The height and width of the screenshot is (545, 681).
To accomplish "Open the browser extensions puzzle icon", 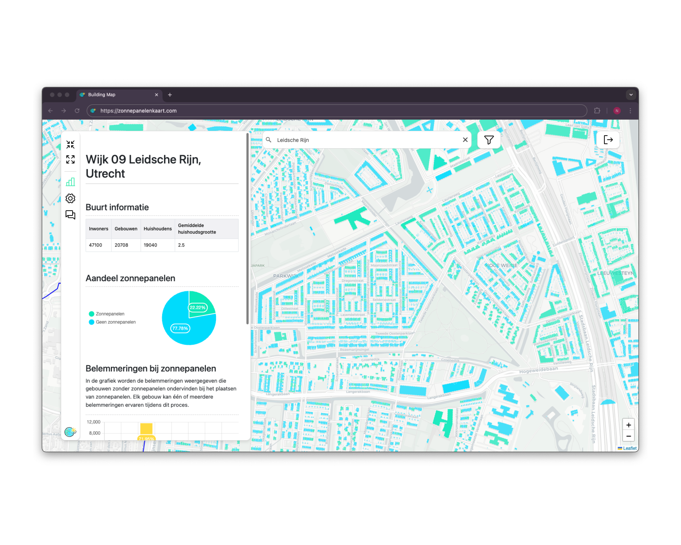I will (x=597, y=111).
